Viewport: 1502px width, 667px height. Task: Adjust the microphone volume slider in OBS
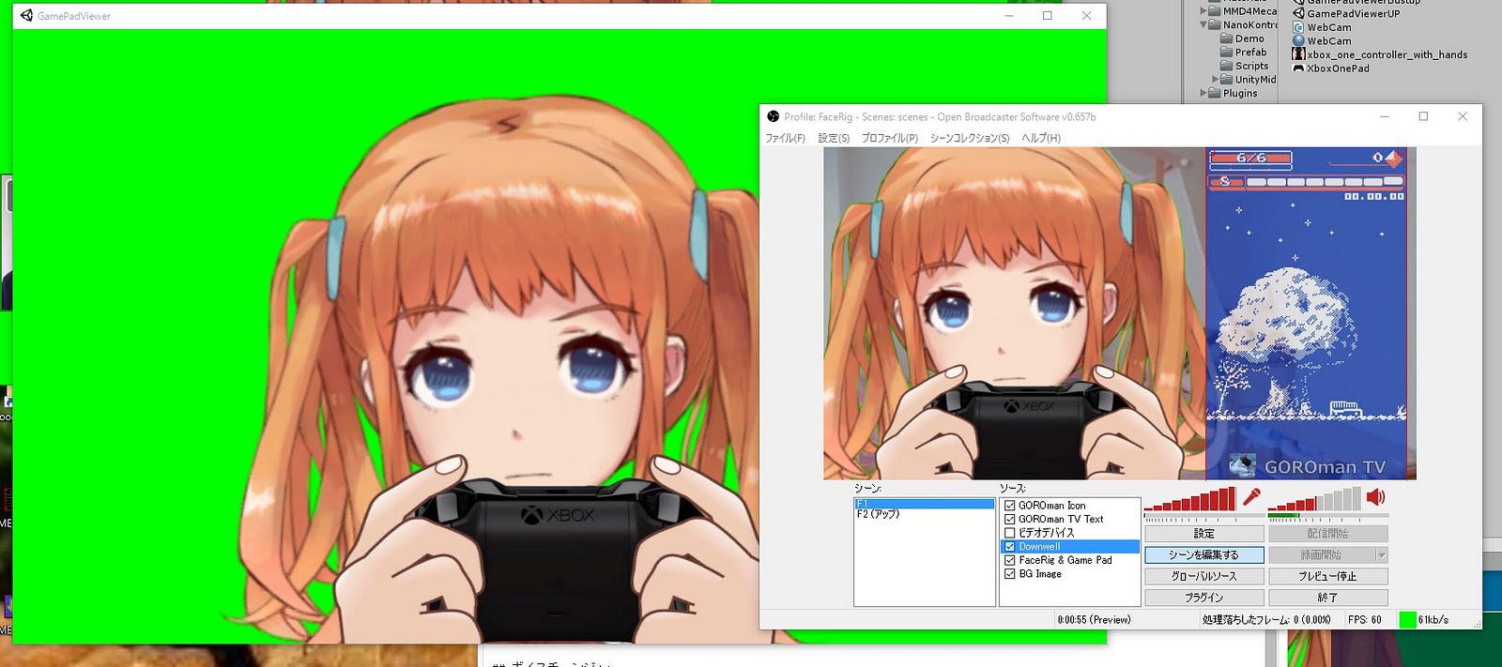click(x=1189, y=501)
